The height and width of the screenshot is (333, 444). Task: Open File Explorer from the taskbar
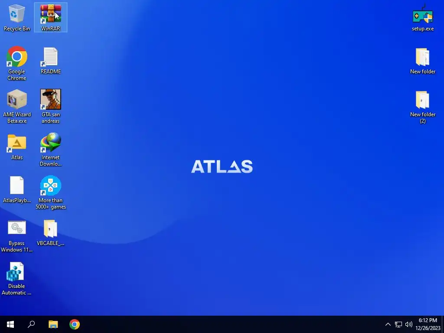tap(53, 324)
